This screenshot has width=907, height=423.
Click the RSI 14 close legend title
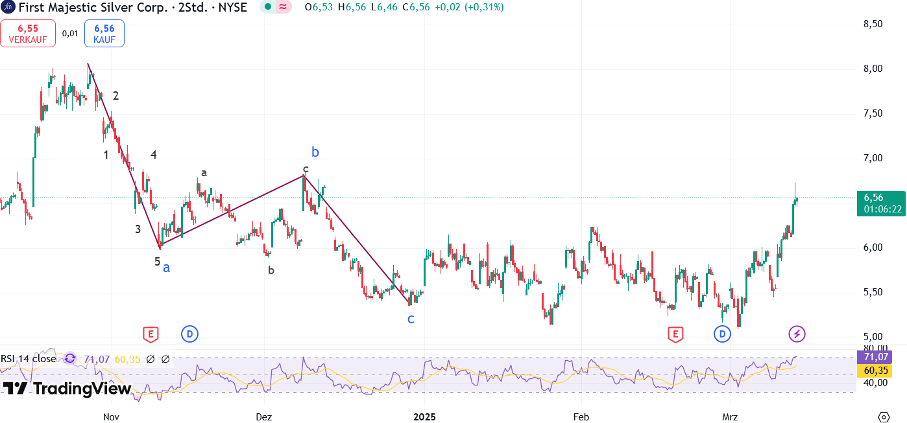pyautogui.click(x=29, y=359)
